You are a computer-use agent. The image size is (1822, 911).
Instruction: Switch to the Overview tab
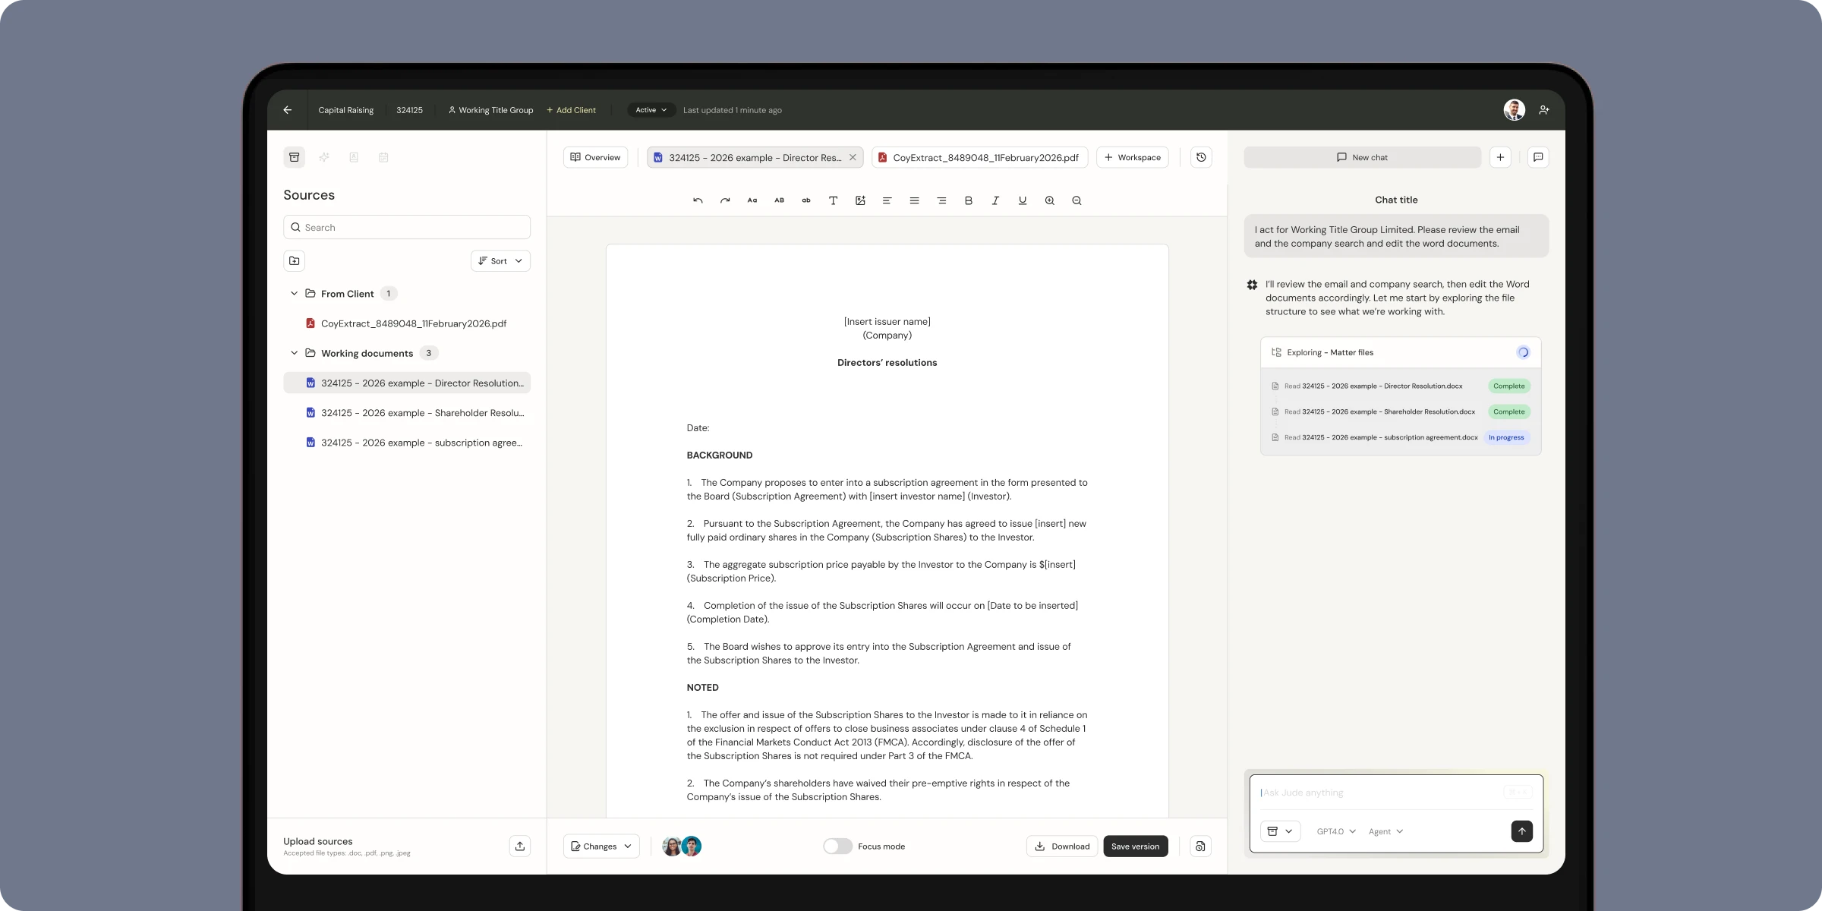595,157
